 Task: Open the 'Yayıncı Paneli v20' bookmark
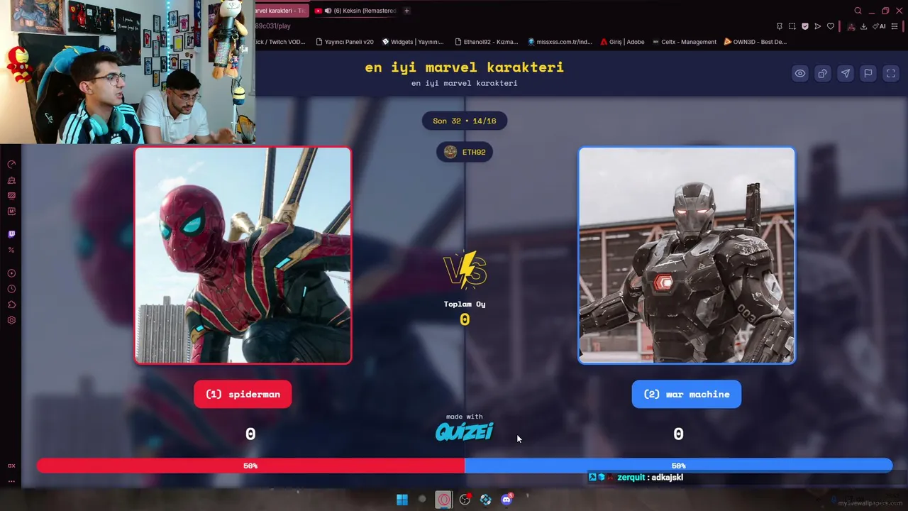345,42
